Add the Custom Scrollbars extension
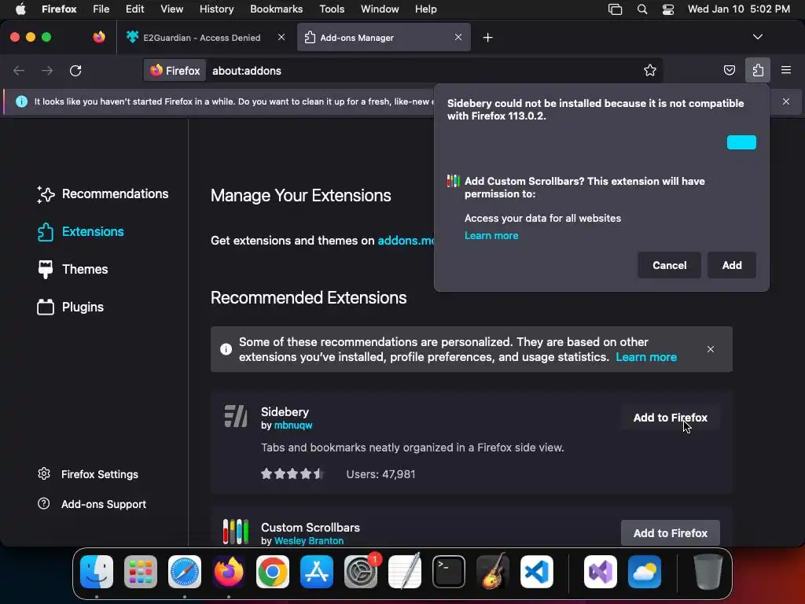The height and width of the screenshot is (604, 805). pyautogui.click(x=732, y=265)
